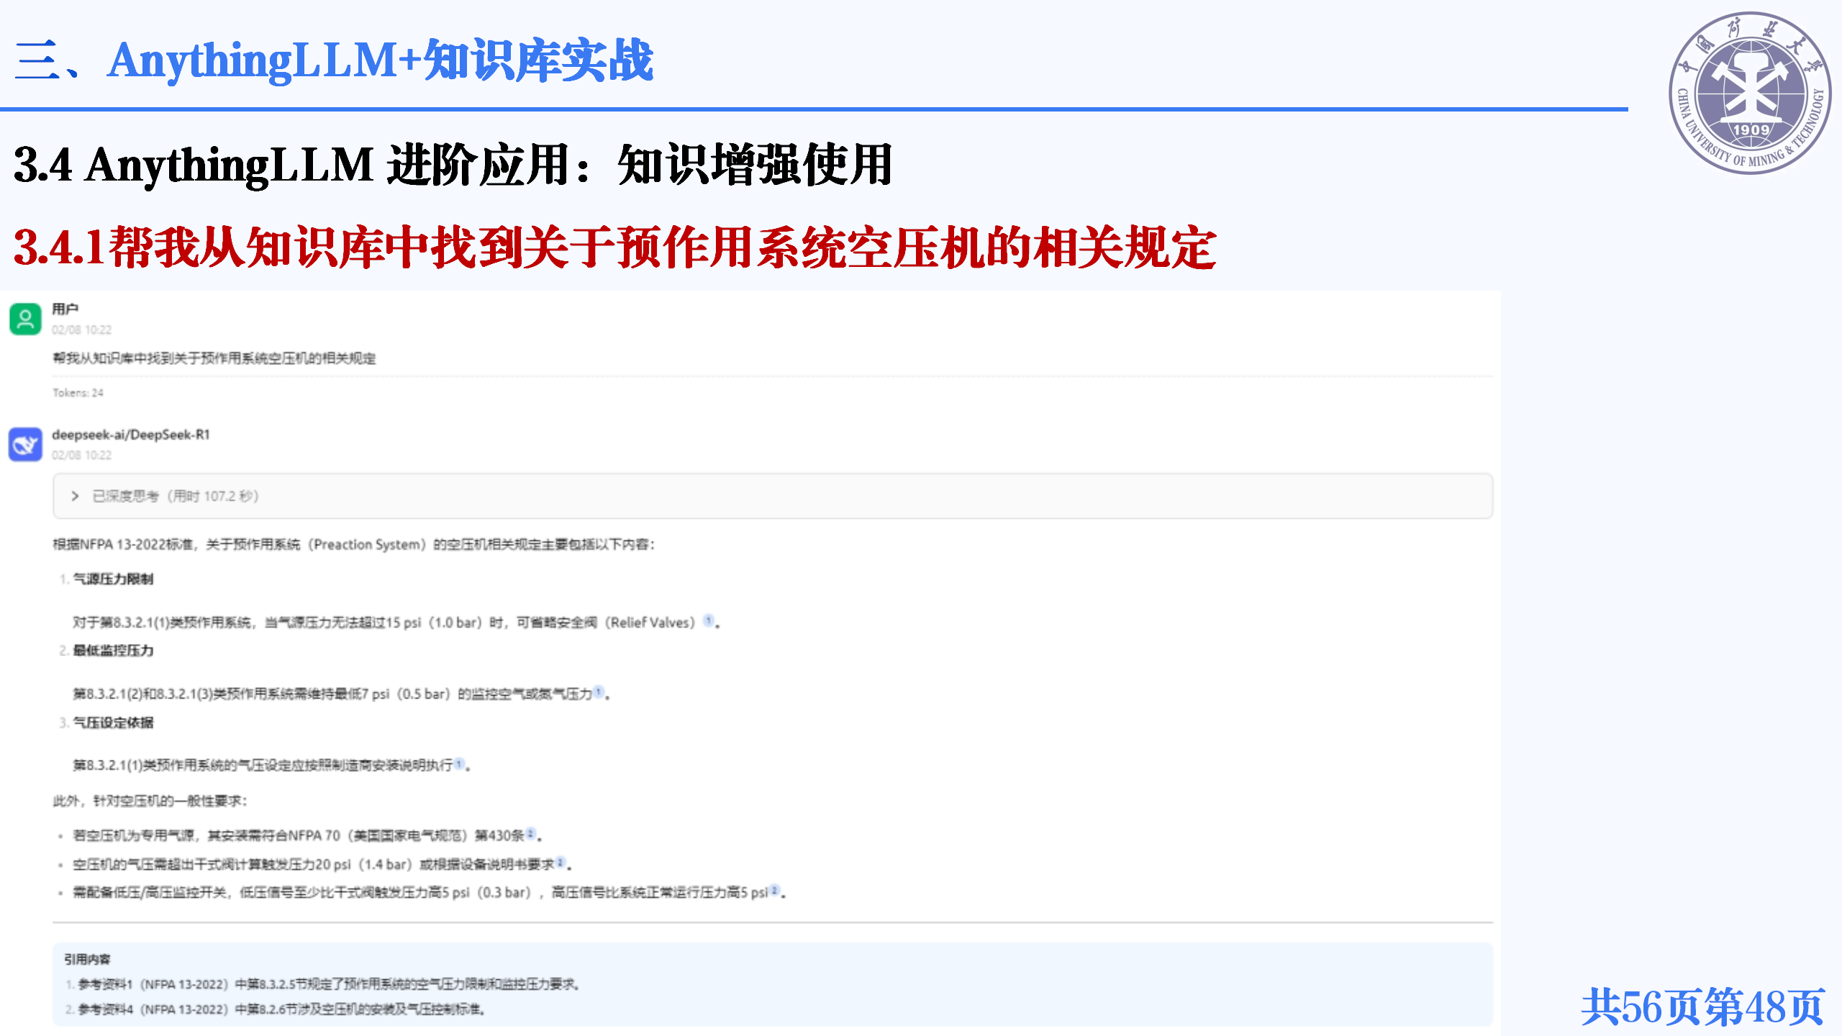Viewport: 1842px width, 1036px height.
Task: Click the heading '1. 气源压力限制'
Action: (106, 579)
